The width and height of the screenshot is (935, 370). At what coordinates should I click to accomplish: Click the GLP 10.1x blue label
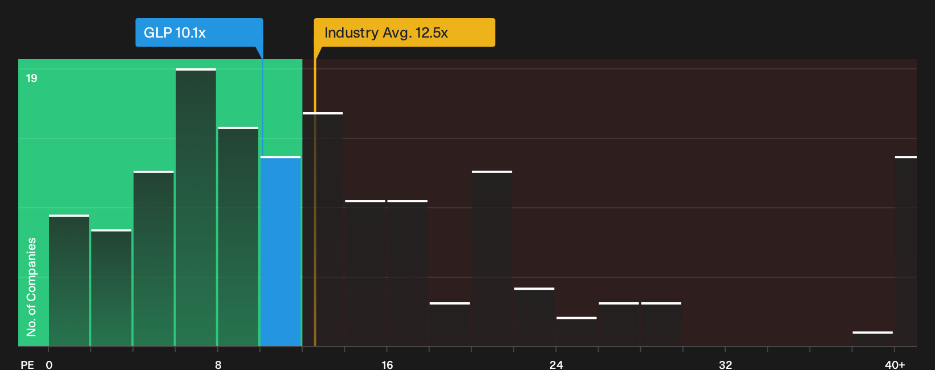pyautogui.click(x=199, y=32)
